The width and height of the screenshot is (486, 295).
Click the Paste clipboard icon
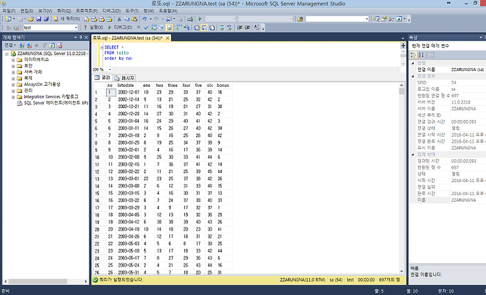click(x=134, y=19)
